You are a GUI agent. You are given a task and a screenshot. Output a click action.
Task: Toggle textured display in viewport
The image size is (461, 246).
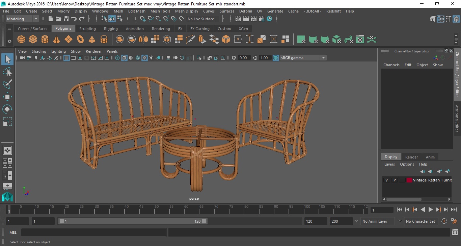point(144,58)
